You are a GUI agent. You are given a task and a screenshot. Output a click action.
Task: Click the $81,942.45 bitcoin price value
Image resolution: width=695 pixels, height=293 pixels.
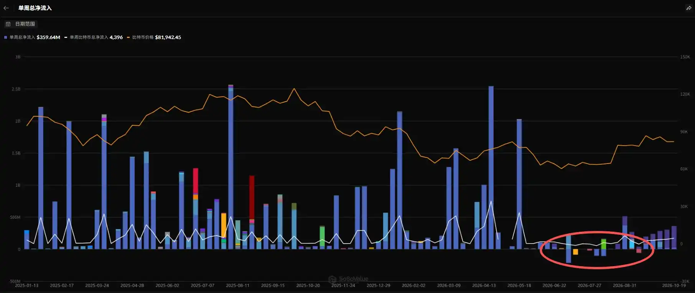(x=168, y=37)
